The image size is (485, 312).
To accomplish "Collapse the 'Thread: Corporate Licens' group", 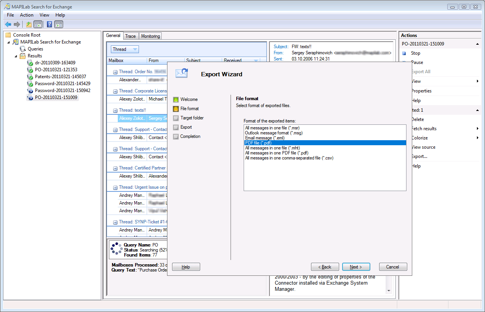I will (x=115, y=91).
